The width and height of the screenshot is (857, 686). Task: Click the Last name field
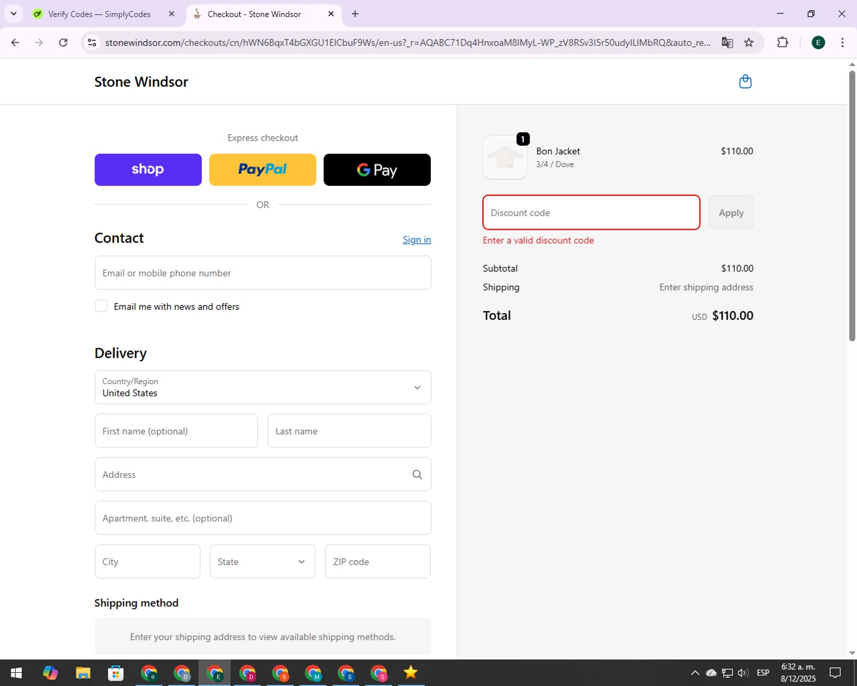pos(349,431)
